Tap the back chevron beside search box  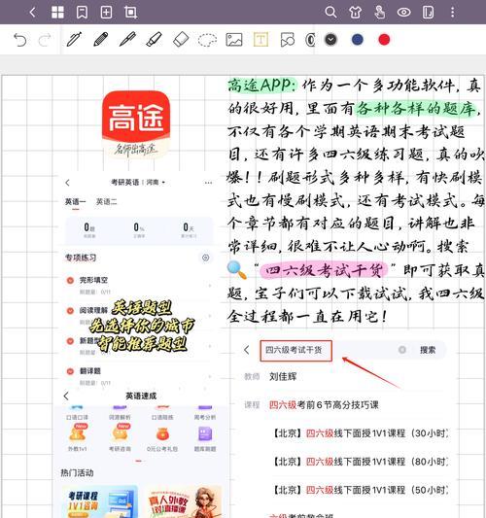pos(247,350)
